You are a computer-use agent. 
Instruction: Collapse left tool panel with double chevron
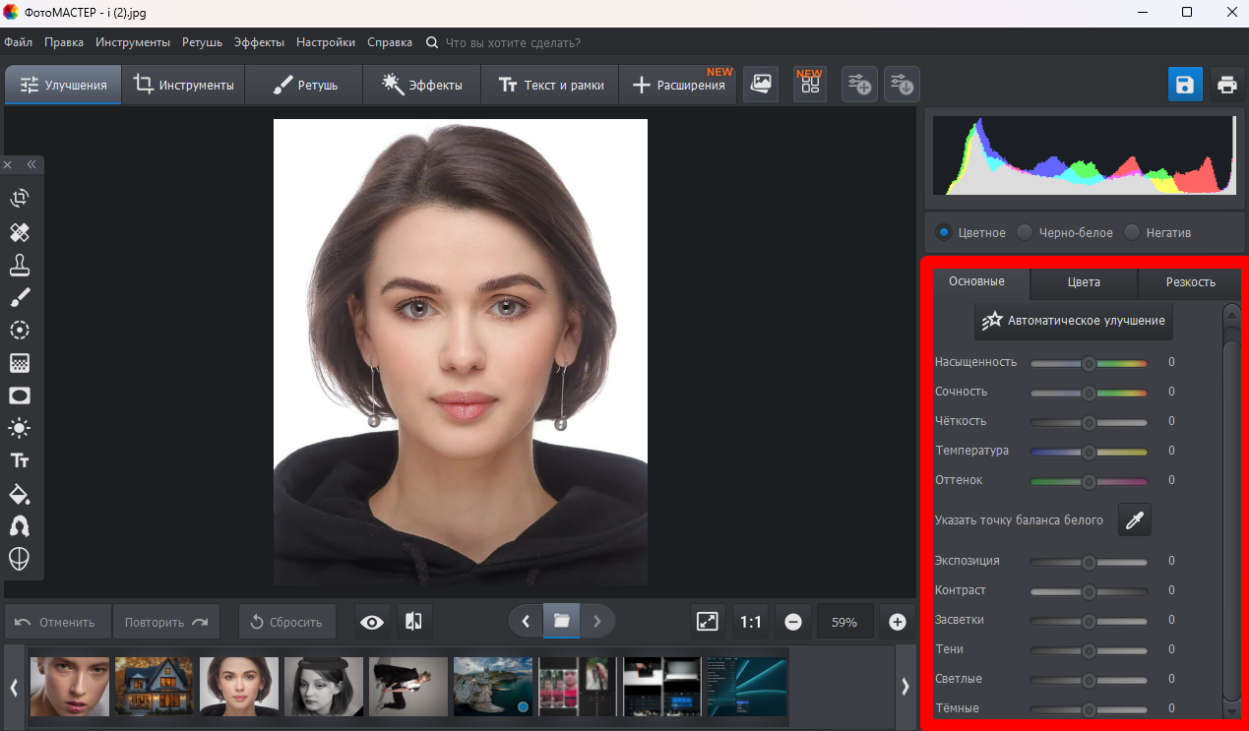pos(31,165)
